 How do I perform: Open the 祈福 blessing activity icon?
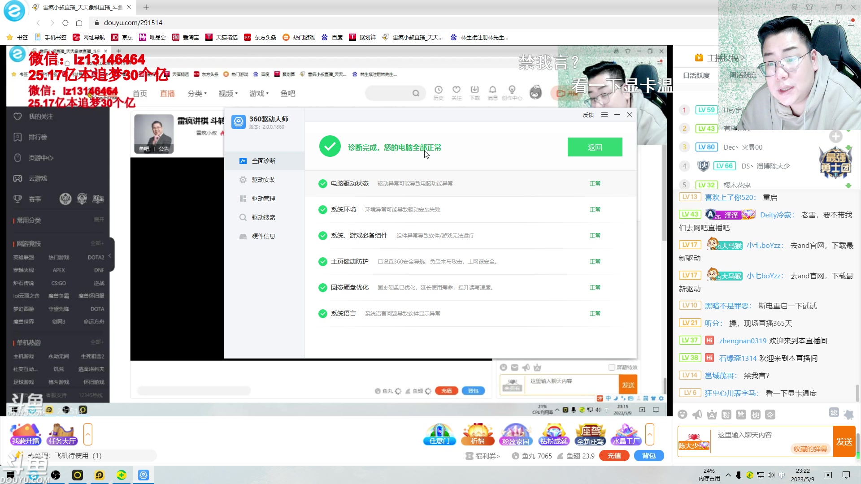coord(478,434)
